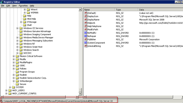This screenshot has height=103, width=183.
Task: Expand the Windows CE Services key
Action: (x=17, y=28)
